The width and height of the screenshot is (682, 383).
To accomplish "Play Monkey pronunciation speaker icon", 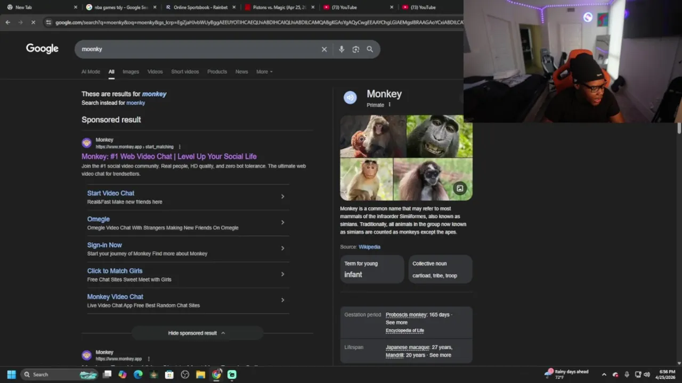I will tap(350, 97).
